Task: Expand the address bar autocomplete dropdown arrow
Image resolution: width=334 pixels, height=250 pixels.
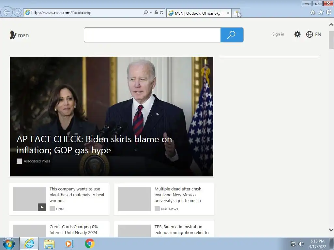Action: (x=151, y=13)
